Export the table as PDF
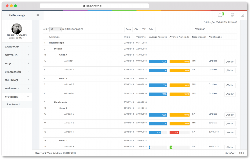 click(143, 29)
